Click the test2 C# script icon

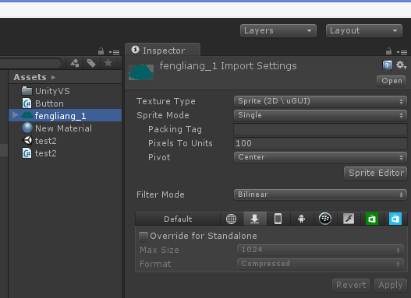pos(27,153)
